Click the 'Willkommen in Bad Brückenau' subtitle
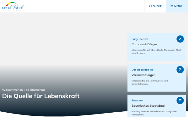The height and width of the screenshot is (117, 188). pyautogui.click(x=23, y=90)
